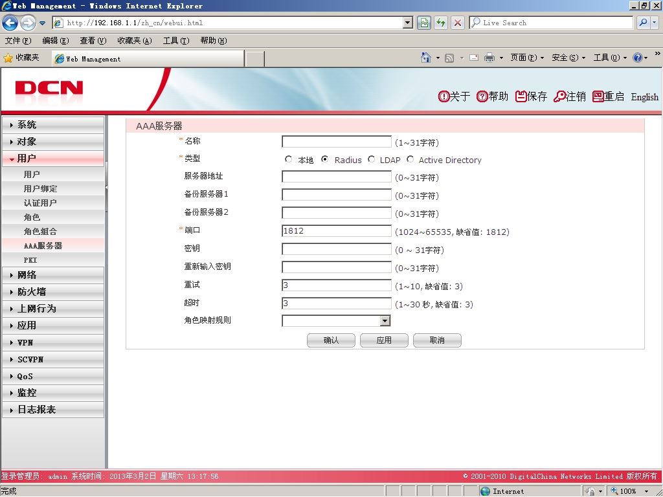Click the 名称 name input field
The height and width of the screenshot is (497, 663).
(337, 142)
